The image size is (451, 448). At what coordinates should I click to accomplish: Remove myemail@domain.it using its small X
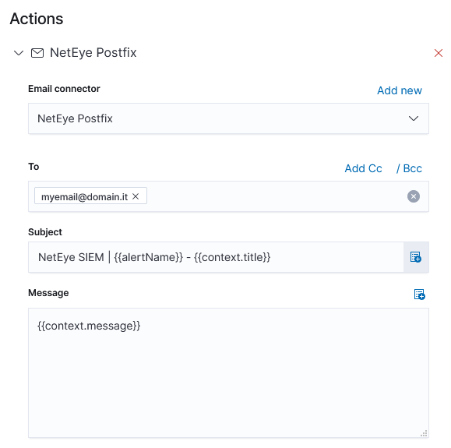[136, 196]
